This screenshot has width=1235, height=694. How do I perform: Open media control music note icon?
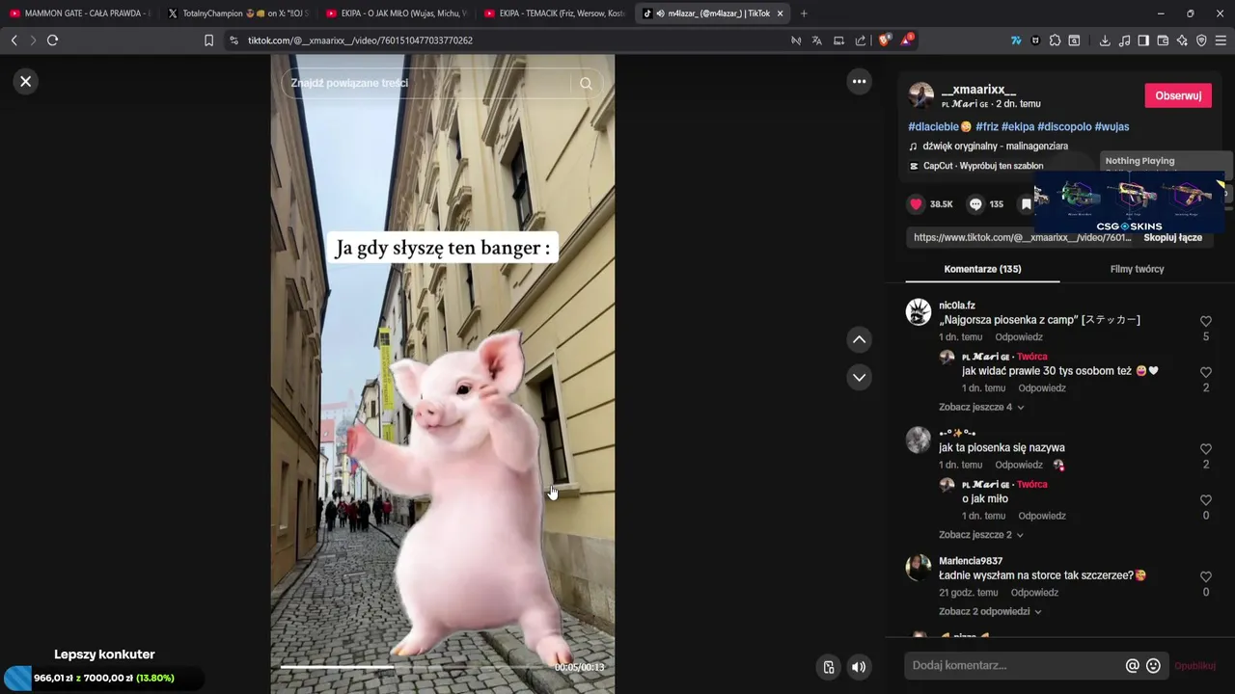pos(1124,40)
